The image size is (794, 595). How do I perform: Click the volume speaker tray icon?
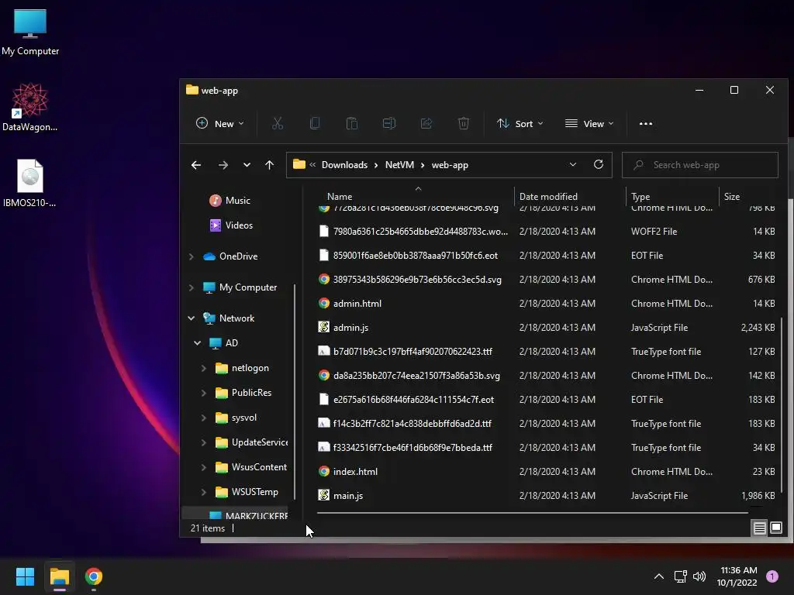point(699,576)
